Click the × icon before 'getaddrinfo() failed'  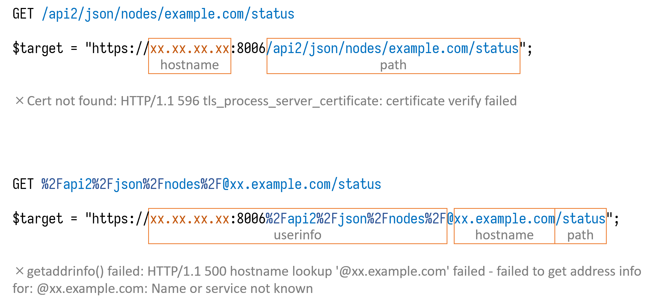coord(20,271)
